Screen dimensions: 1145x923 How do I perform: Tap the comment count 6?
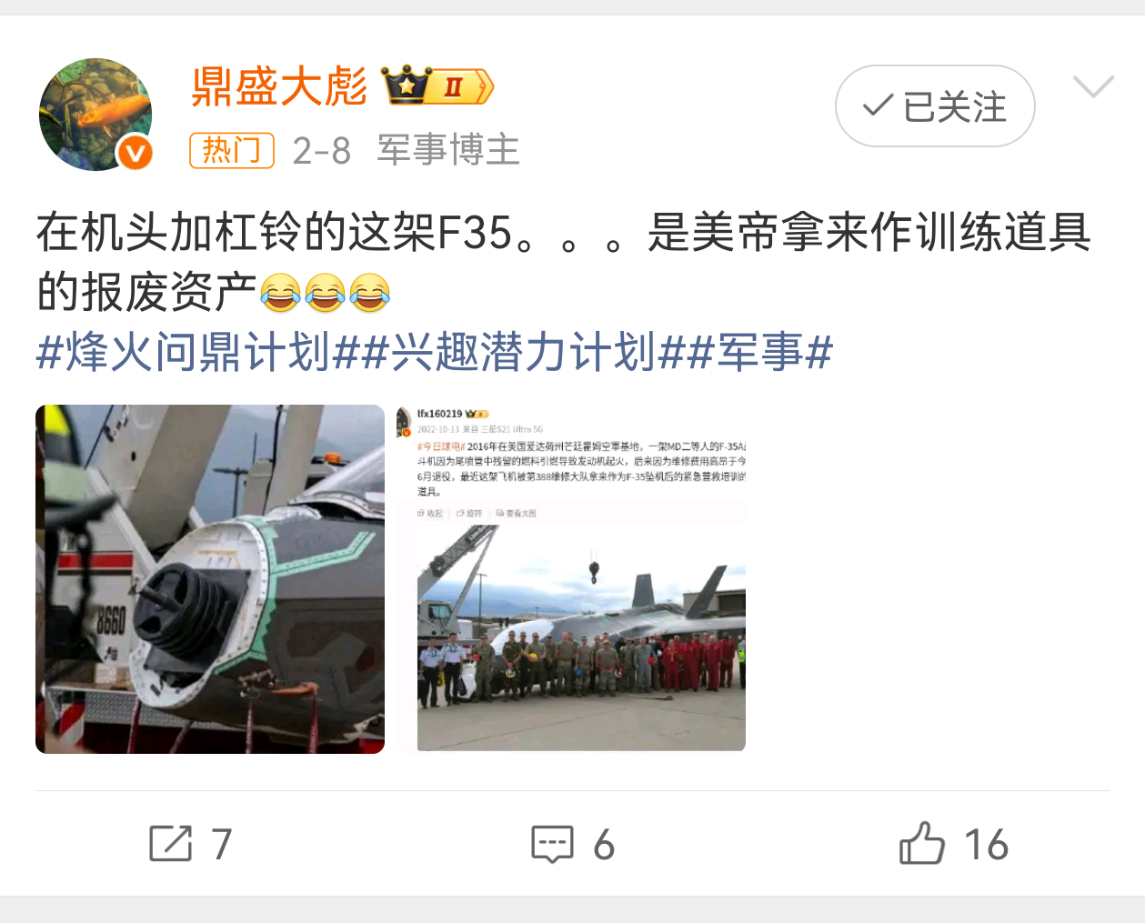(604, 845)
